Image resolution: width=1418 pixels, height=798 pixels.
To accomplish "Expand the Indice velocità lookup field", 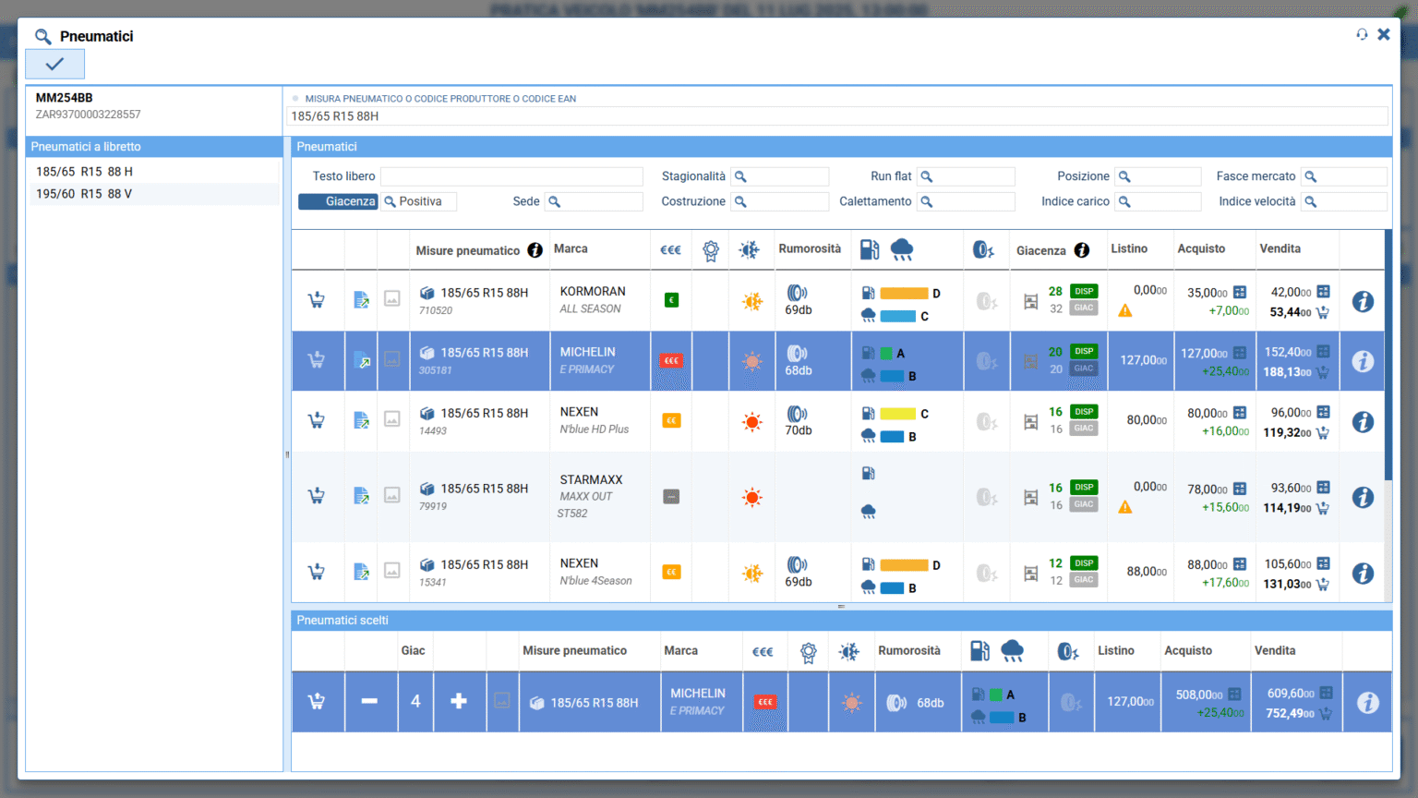I will (1343, 201).
